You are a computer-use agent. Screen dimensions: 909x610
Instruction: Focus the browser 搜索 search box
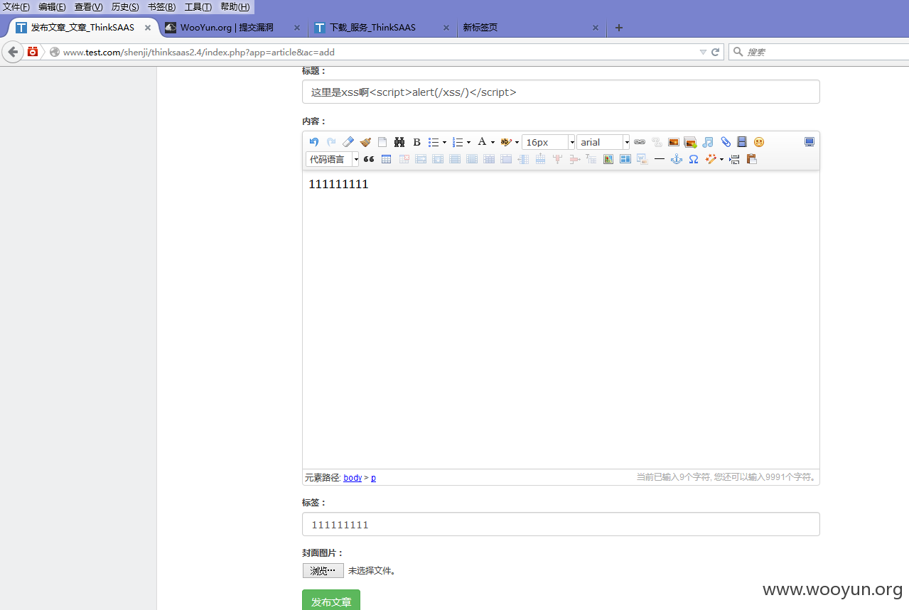tap(819, 52)
